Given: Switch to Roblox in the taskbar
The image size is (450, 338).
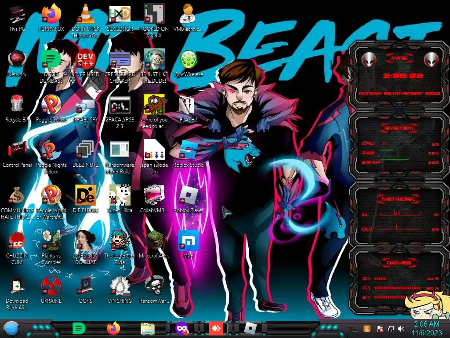Looking at the screenshot, I should click(250, 328).
